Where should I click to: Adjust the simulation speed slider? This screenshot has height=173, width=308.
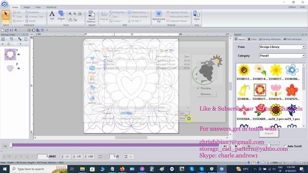pos(269,145)
